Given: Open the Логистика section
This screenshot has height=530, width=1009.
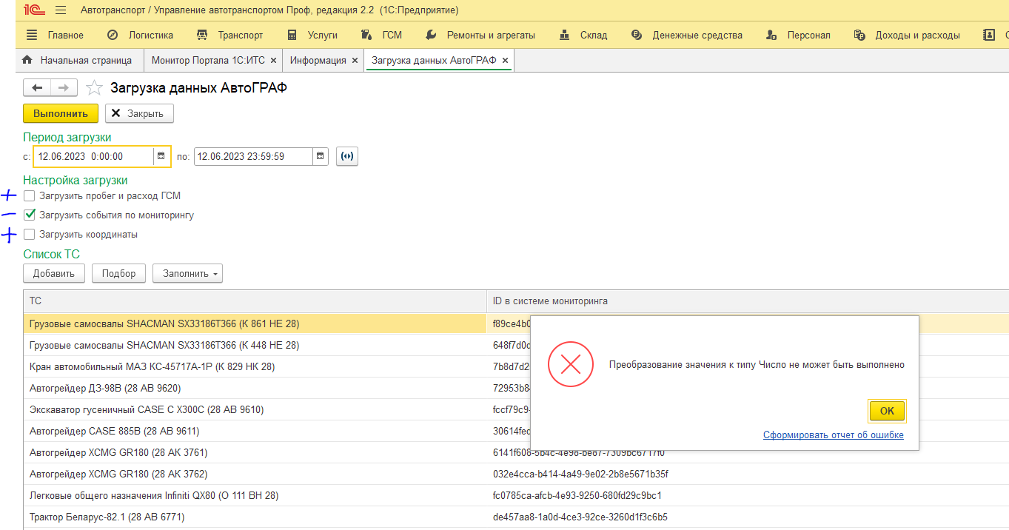Looking at the screenshot, I should 140,35.
